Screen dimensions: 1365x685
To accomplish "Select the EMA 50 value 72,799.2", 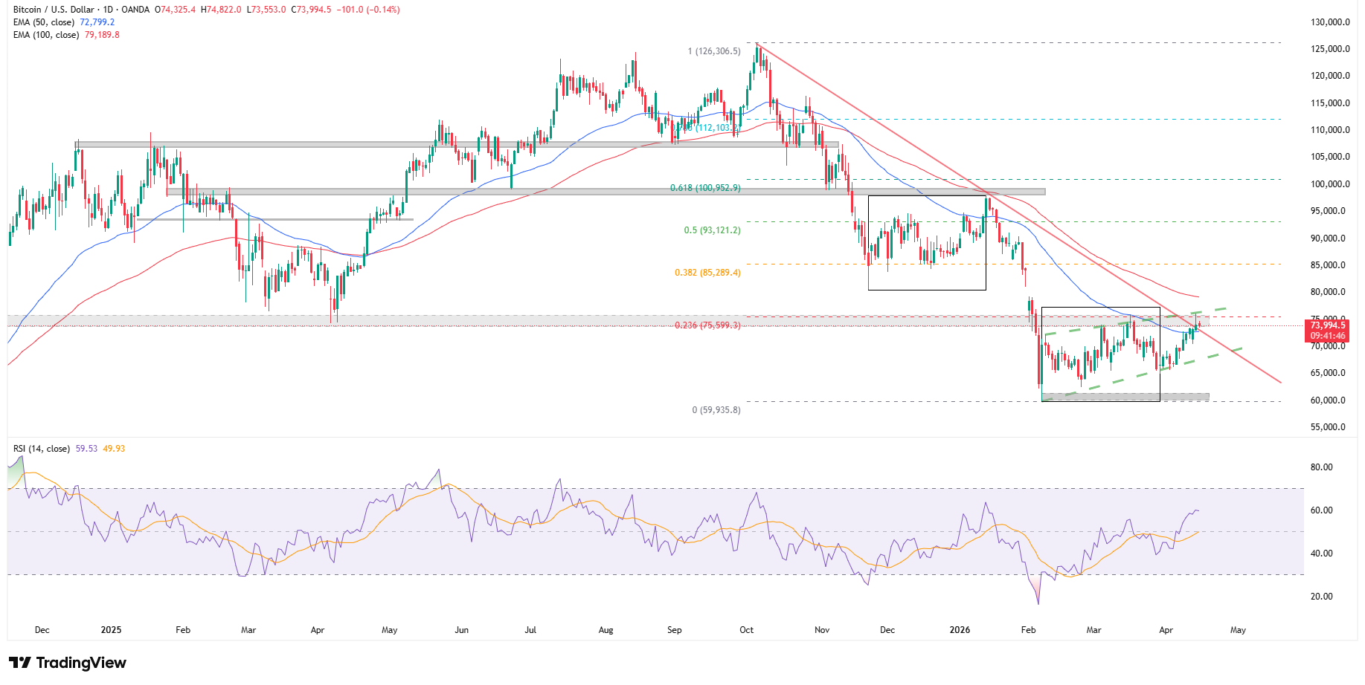I will coord(97,22).
